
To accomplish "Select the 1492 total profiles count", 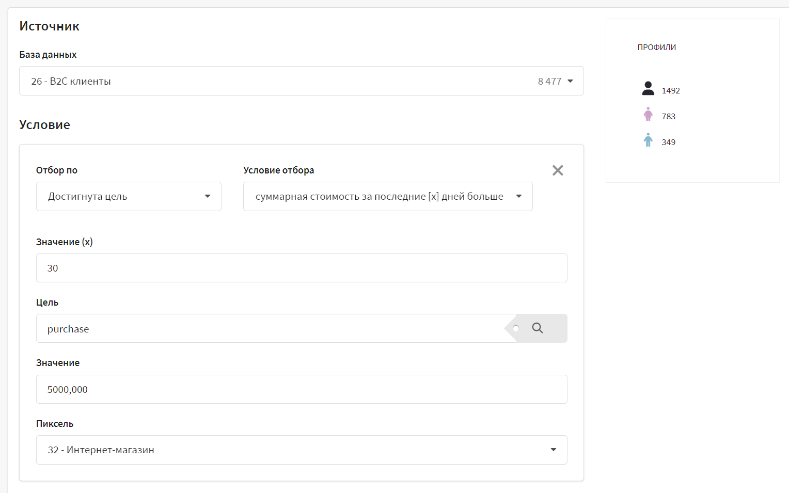I will click(x=671, y=91).
